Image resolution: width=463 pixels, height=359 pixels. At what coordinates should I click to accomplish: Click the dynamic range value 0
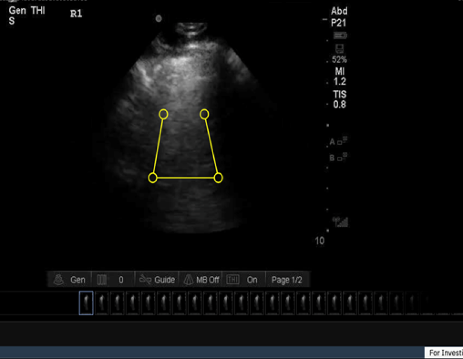pyautogui.click(x=121, y=280)
